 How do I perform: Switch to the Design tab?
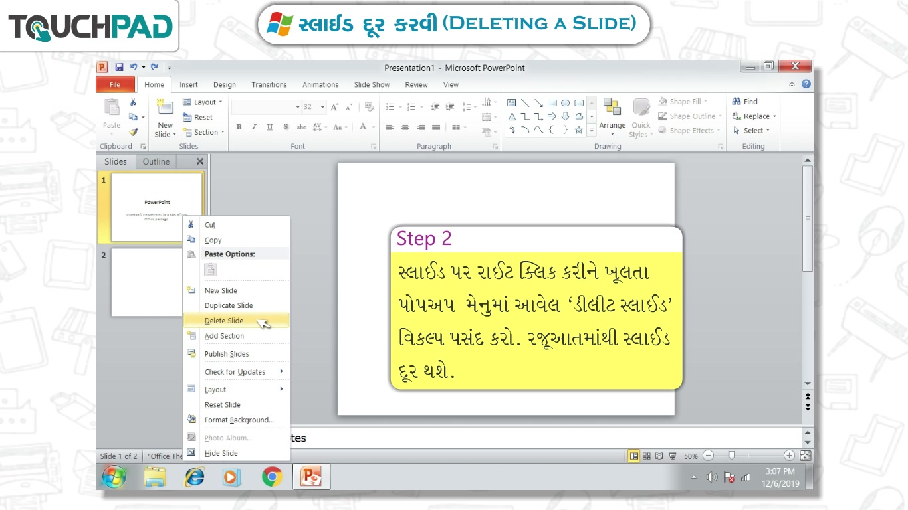(x=225, y=84)
